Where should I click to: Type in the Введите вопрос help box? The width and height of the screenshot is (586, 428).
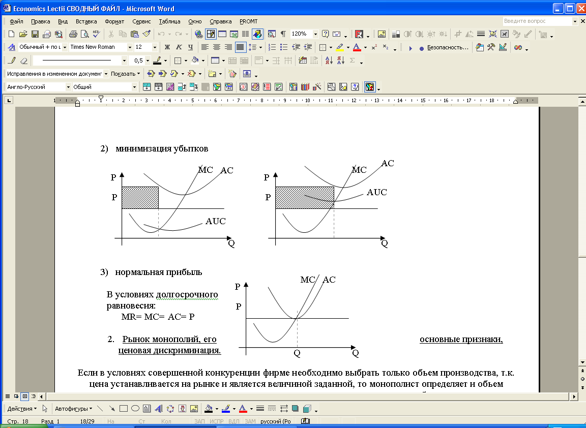[x=537, y=21]
